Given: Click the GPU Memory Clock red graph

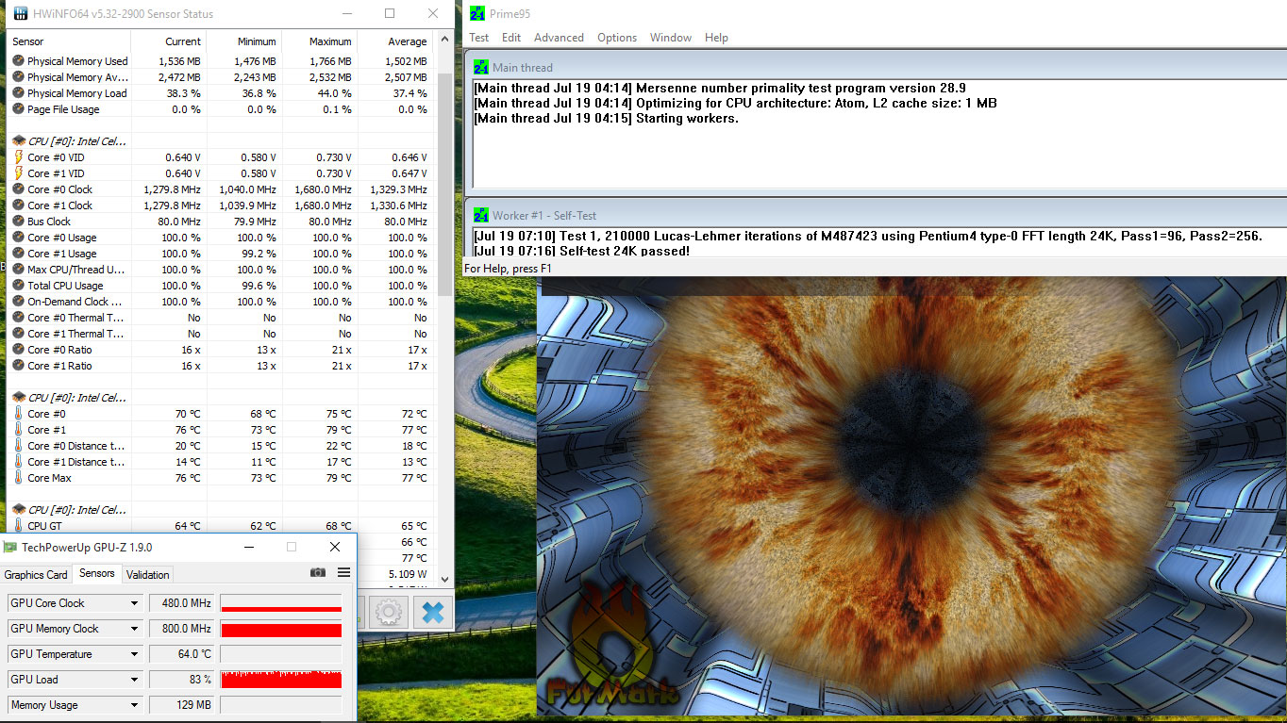Looking at the screenshot, I should [x=281, y=629].
